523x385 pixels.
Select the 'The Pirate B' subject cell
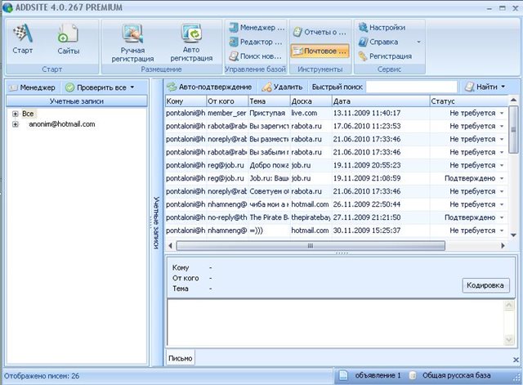click(269, 217)
